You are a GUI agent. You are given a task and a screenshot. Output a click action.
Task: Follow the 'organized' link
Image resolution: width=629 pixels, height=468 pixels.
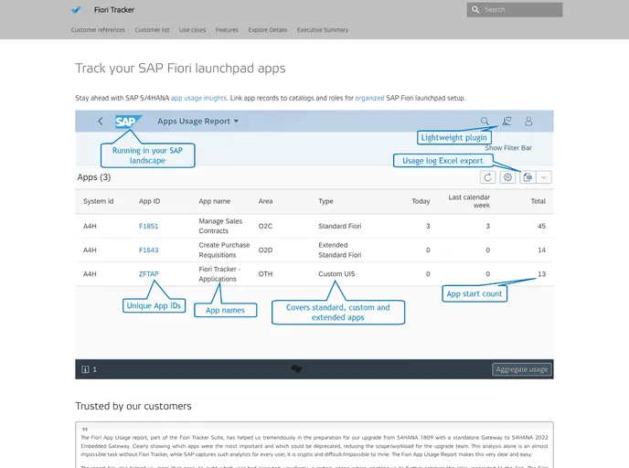(x=369, y=98)
